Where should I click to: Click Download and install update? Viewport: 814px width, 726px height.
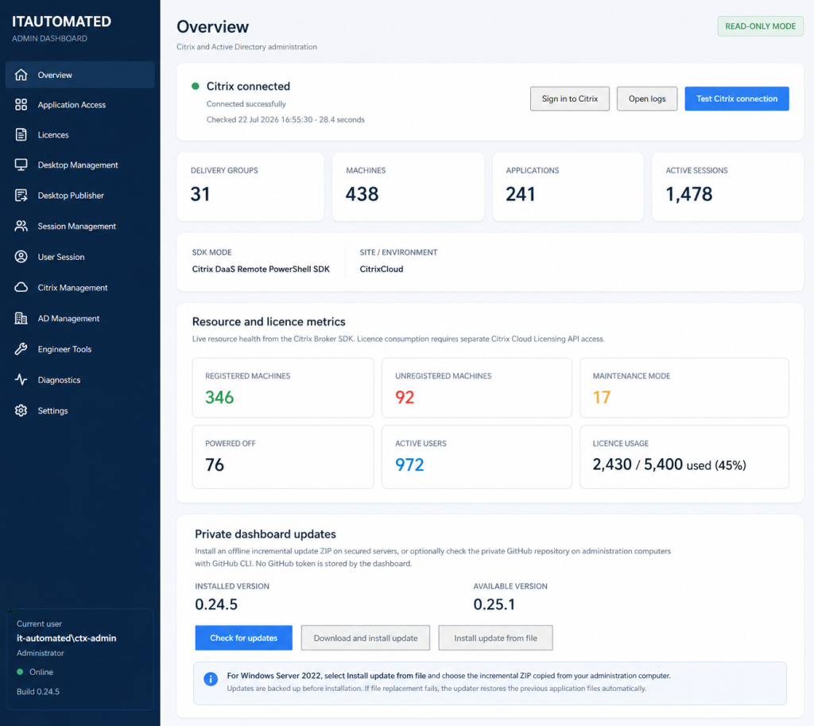tap(366, 638)
